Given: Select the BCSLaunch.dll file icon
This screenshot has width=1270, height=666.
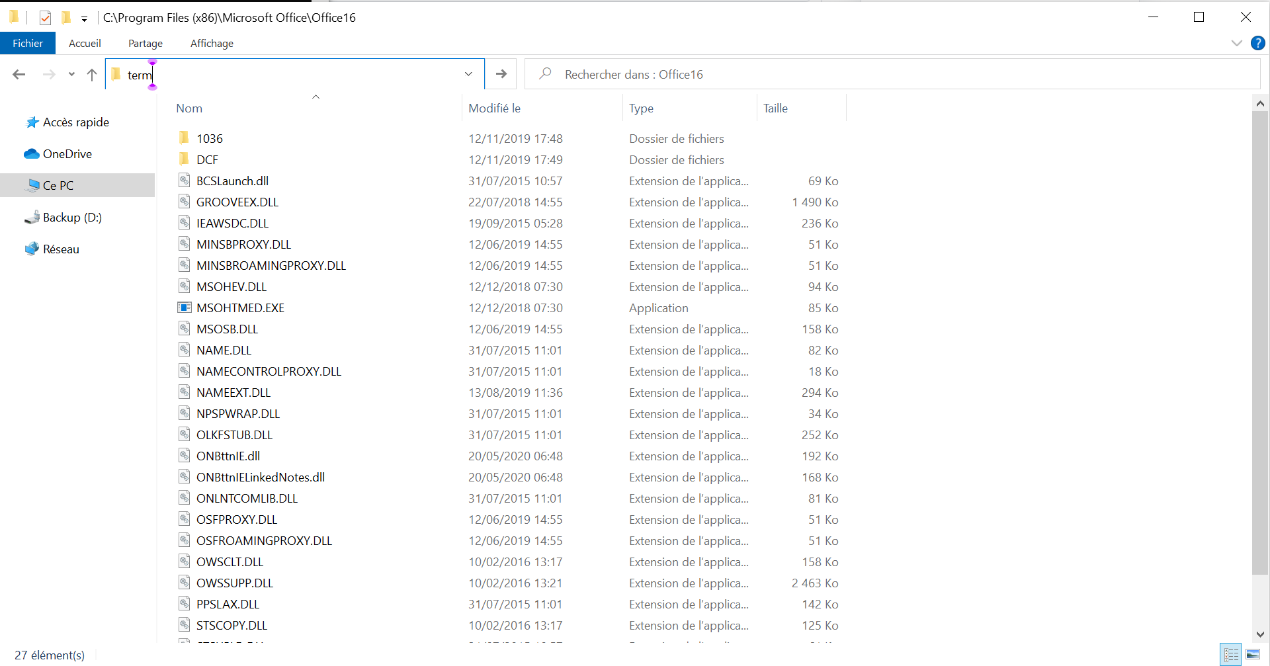Looking at the screenshot, I should (x=185, y=181).
